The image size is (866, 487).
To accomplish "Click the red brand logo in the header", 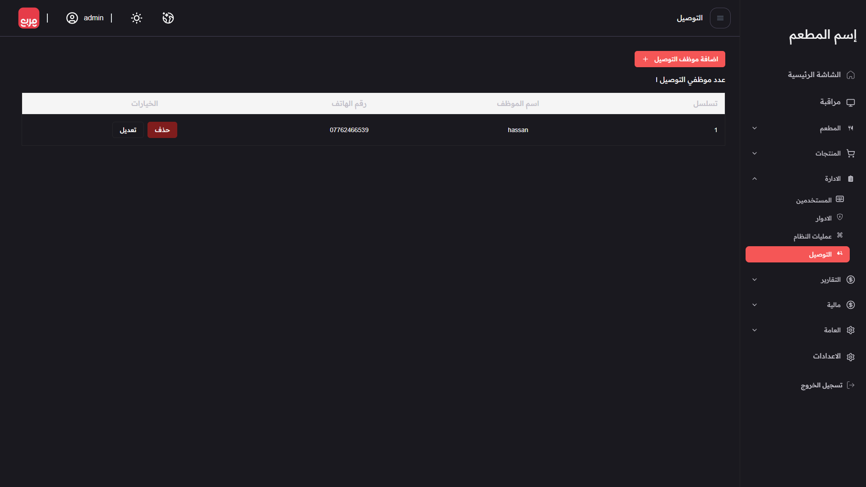I will tap(28, 18).
